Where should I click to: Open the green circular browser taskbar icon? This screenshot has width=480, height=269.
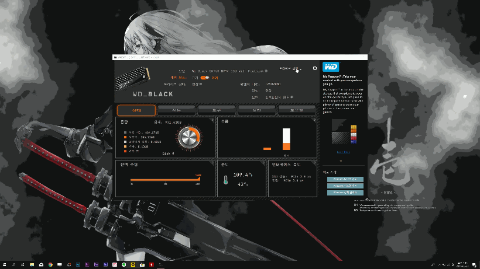click(x=124, y=265)
